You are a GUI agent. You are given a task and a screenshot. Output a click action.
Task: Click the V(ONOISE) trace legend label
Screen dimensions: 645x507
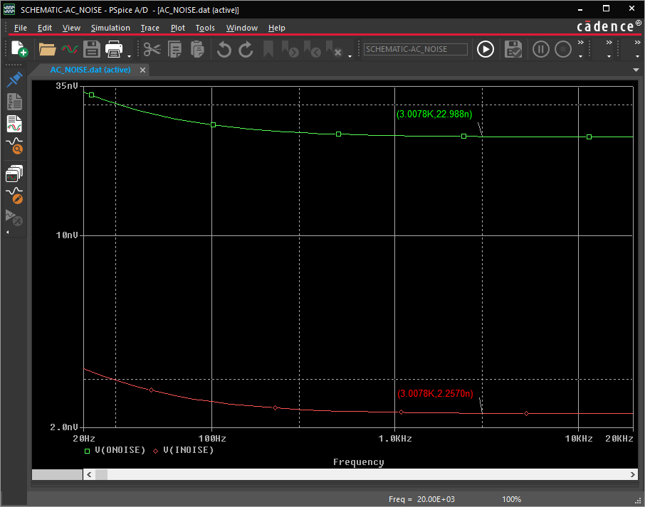click(120, 450)
